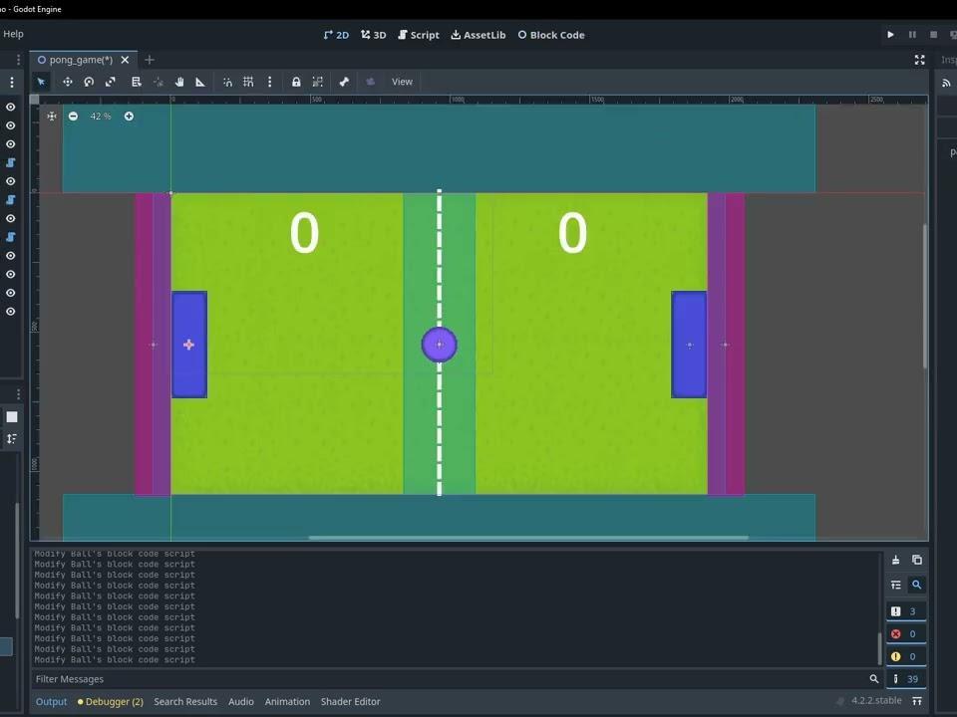Open the Debugger (2) bottom tab
Image resolution: width=957 pixels, height=717 pixels.
click(x=113, y=701)
